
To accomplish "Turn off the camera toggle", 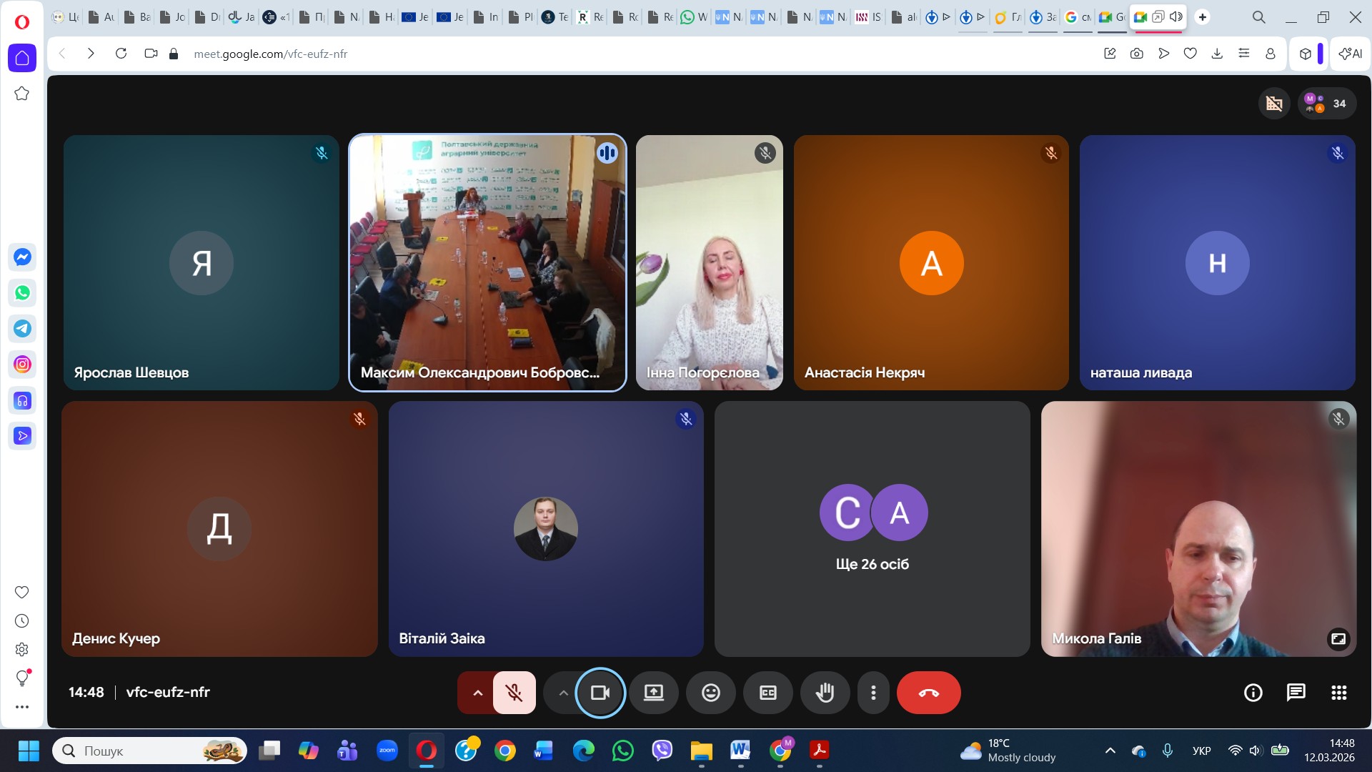I will coord(600,693).
